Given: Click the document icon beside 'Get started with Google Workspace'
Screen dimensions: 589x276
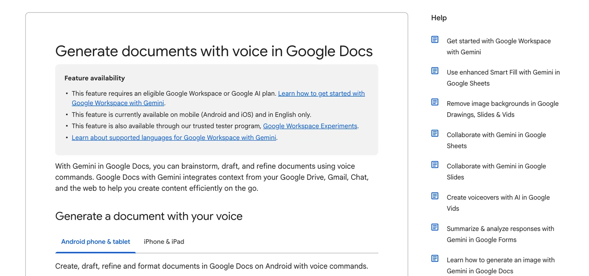Looking at the screenshot, I should click(x=435, y=39).
